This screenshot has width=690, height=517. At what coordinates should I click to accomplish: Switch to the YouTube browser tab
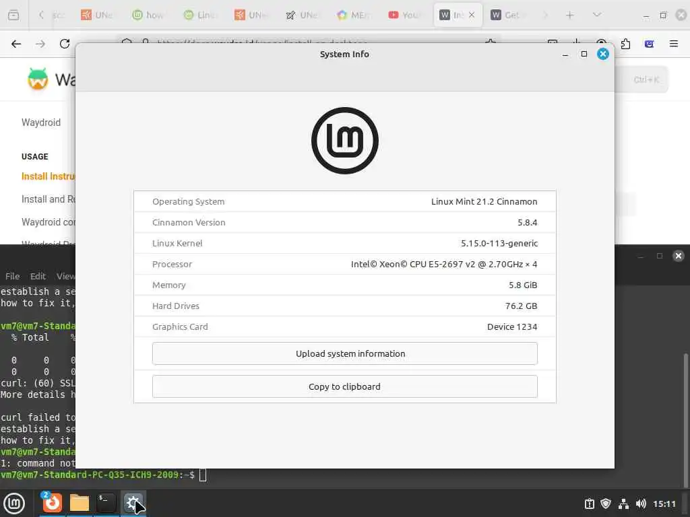[x=405, y=15]
